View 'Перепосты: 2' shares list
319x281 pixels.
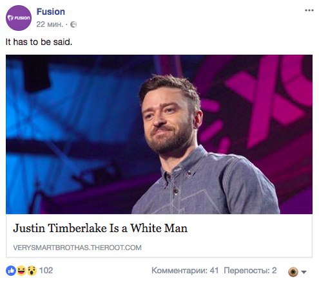click(x=250, y=271)
